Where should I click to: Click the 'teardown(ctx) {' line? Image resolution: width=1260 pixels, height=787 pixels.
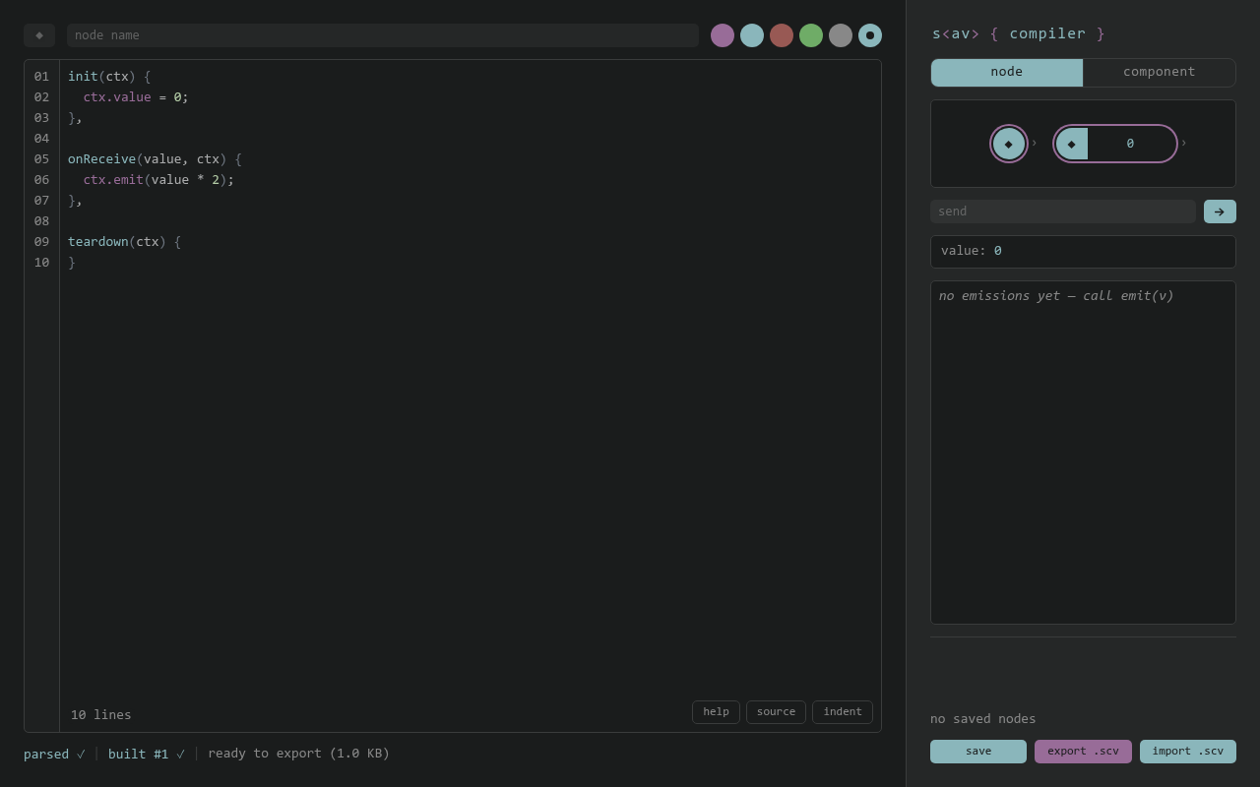[124, 242]
